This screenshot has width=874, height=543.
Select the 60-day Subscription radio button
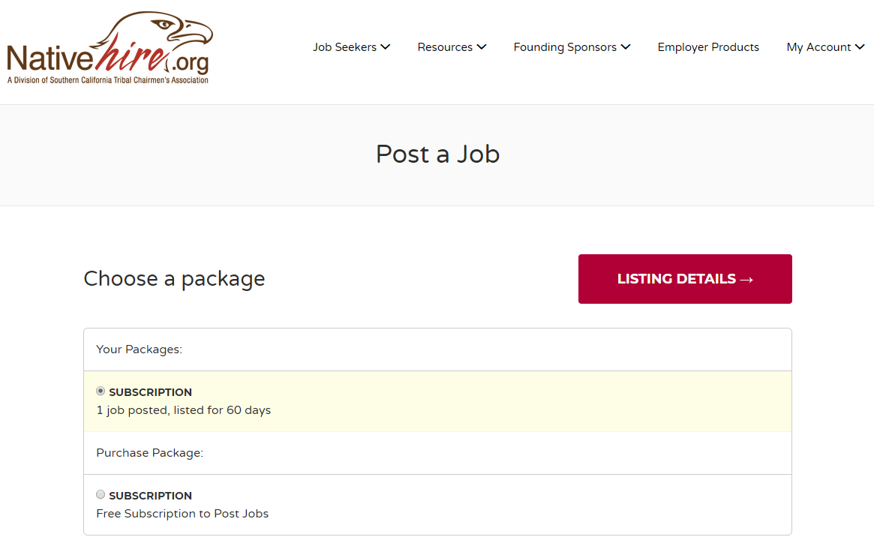coord(101,391)
